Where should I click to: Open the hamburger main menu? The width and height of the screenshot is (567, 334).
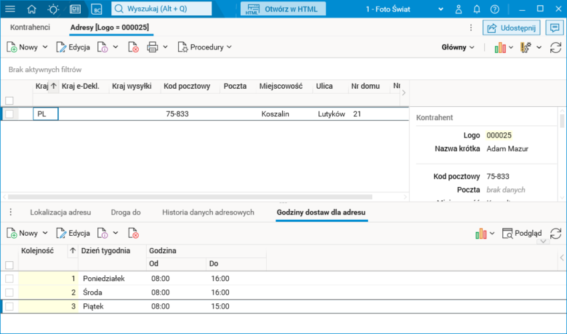coord(10,9)
